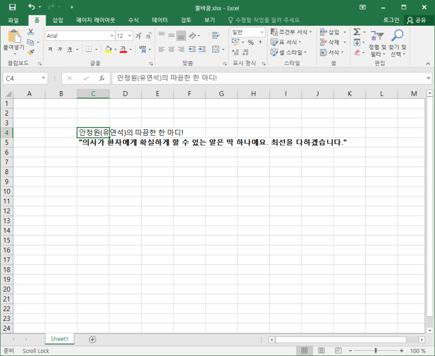Toggle middle vertical alignment
This screenshot has height=356, width=435.
click(x=171, y=35)
